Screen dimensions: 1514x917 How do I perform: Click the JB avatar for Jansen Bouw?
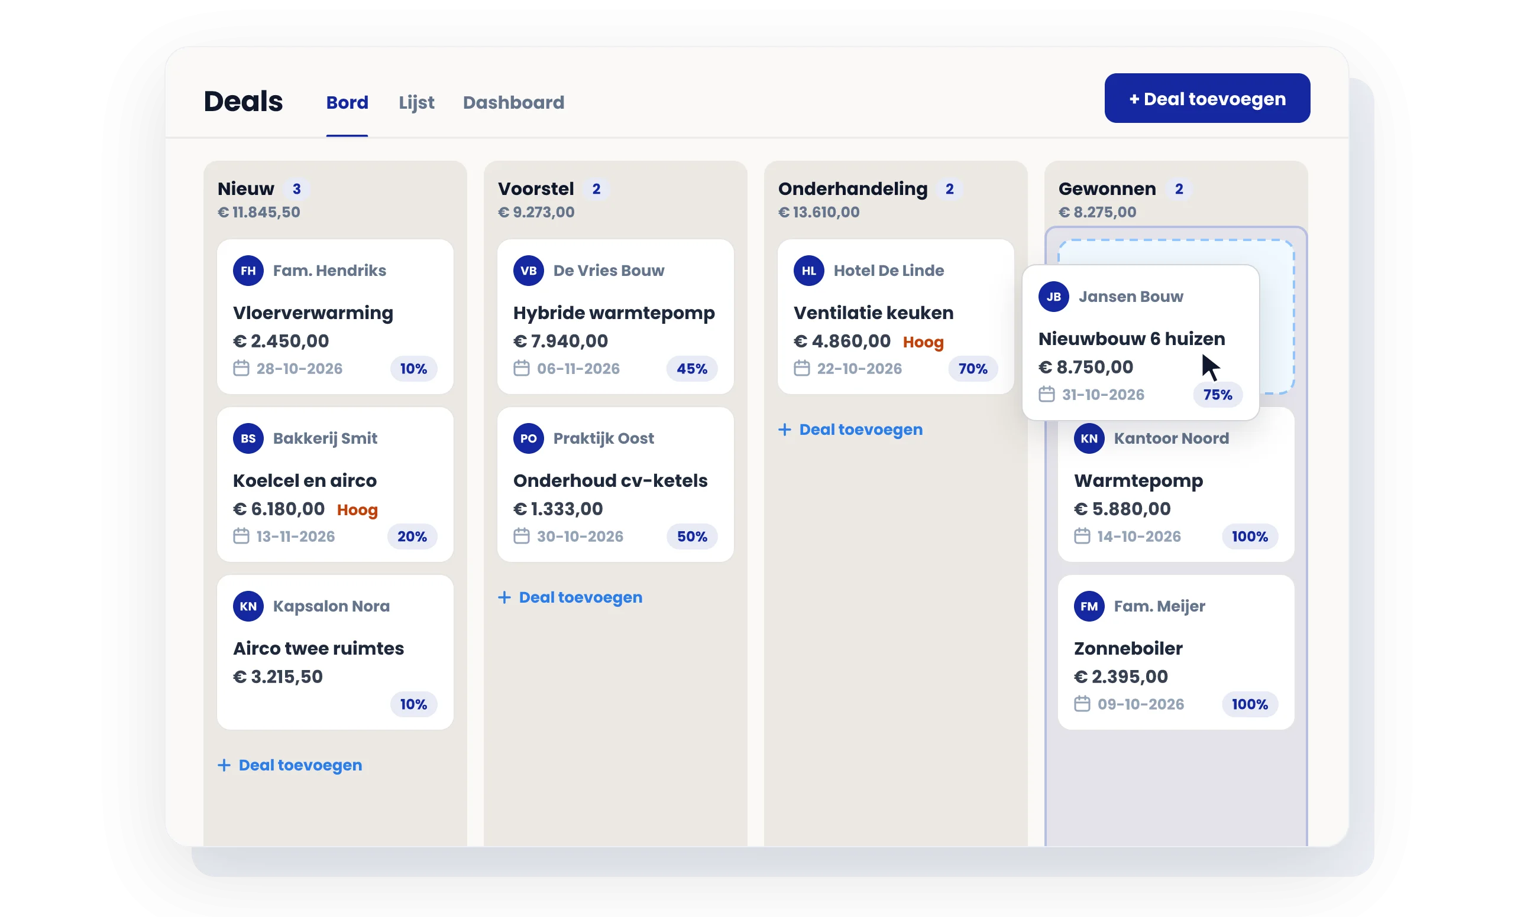[x=1054, y=297]
